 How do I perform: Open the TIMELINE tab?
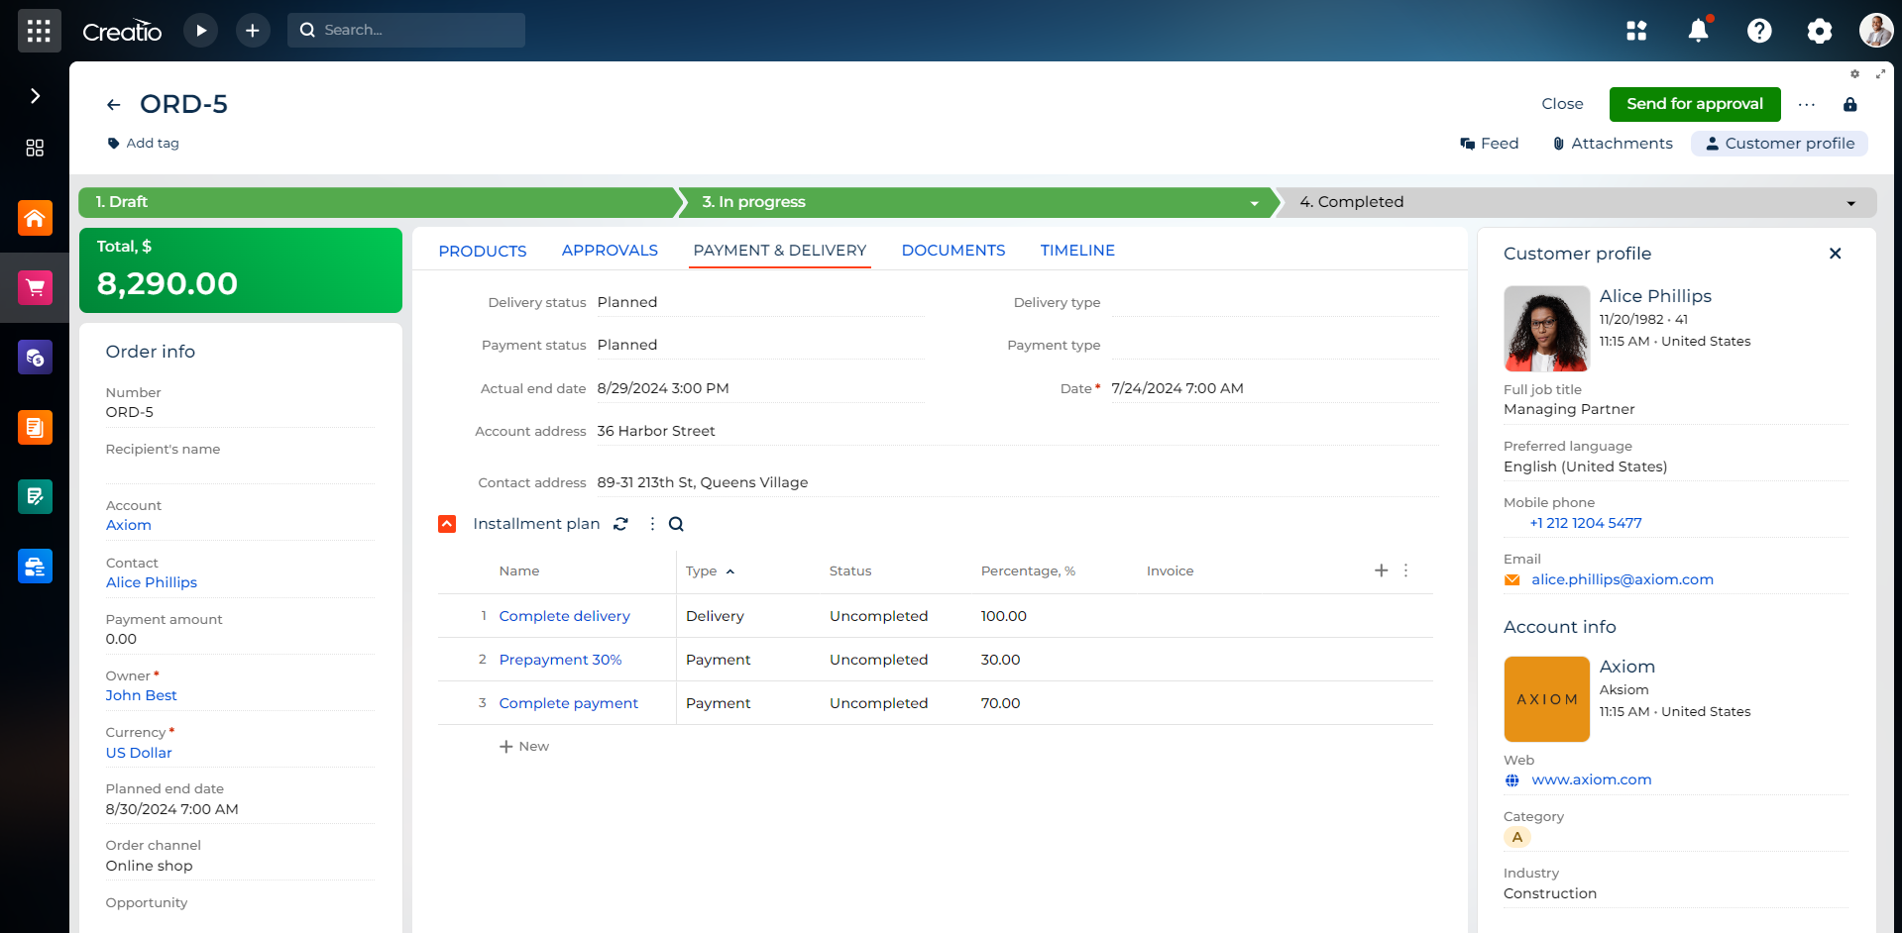(x=1077, y=250)
